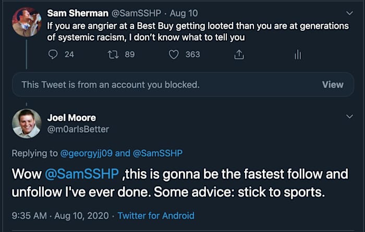Click the Twitter for Android source link

[156, 215]
